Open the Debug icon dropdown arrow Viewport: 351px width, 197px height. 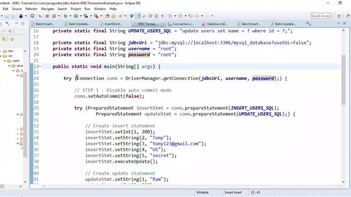[x=70, y=16]
